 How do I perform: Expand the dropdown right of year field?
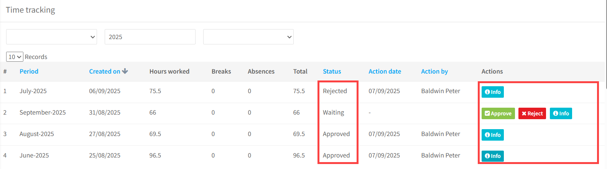point(248,37)
